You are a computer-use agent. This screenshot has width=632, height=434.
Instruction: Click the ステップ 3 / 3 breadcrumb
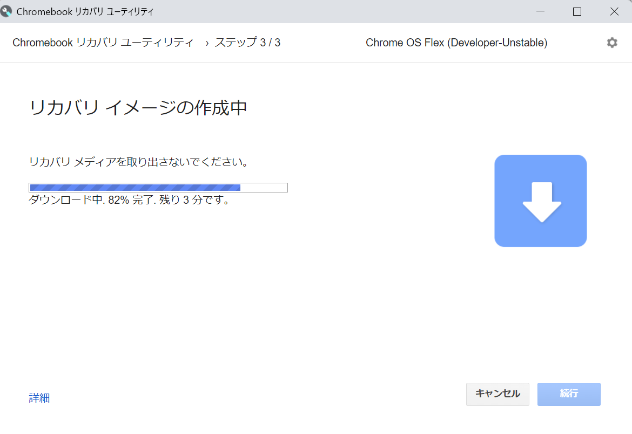click(x=247, y=42)
